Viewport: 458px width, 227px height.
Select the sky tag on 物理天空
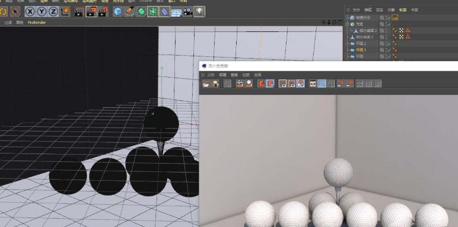[x=395, y=18]
